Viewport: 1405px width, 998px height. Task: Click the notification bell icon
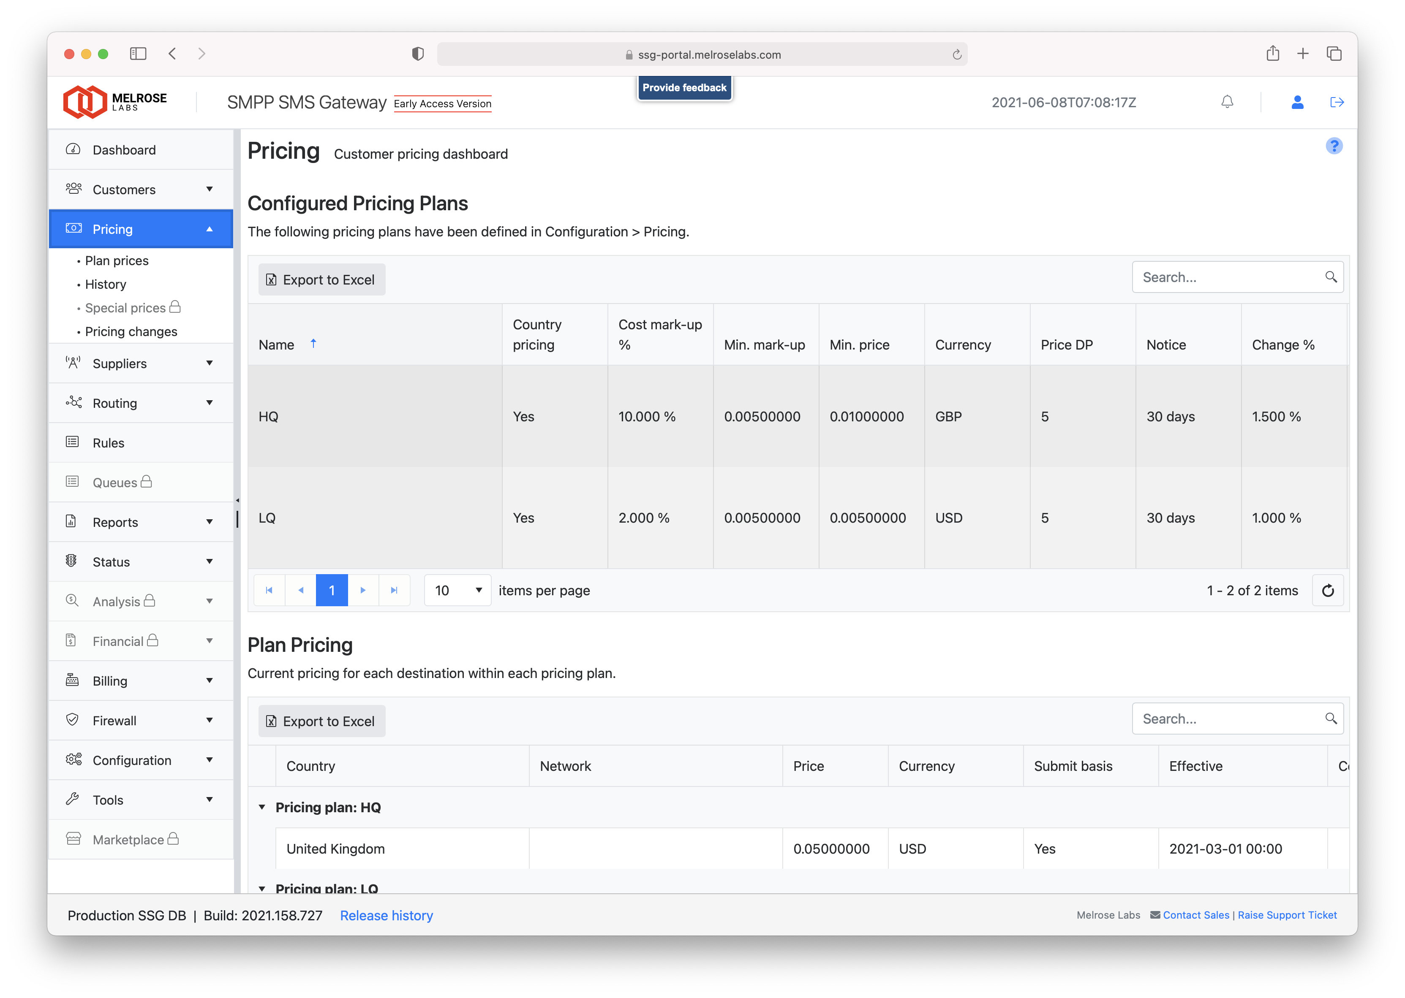1227,102
